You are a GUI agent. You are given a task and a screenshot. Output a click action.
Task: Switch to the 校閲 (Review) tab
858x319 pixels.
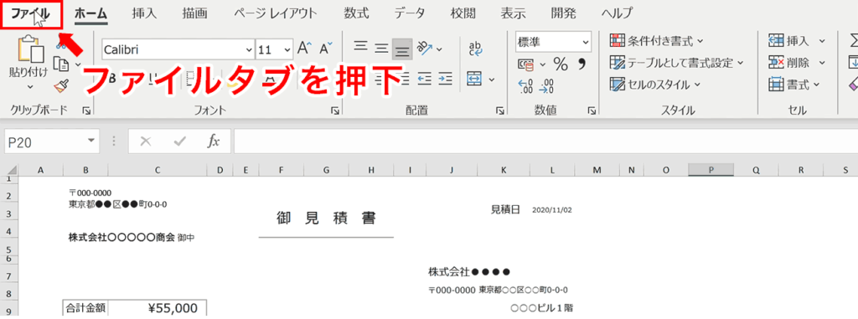(x=463, y=13)
